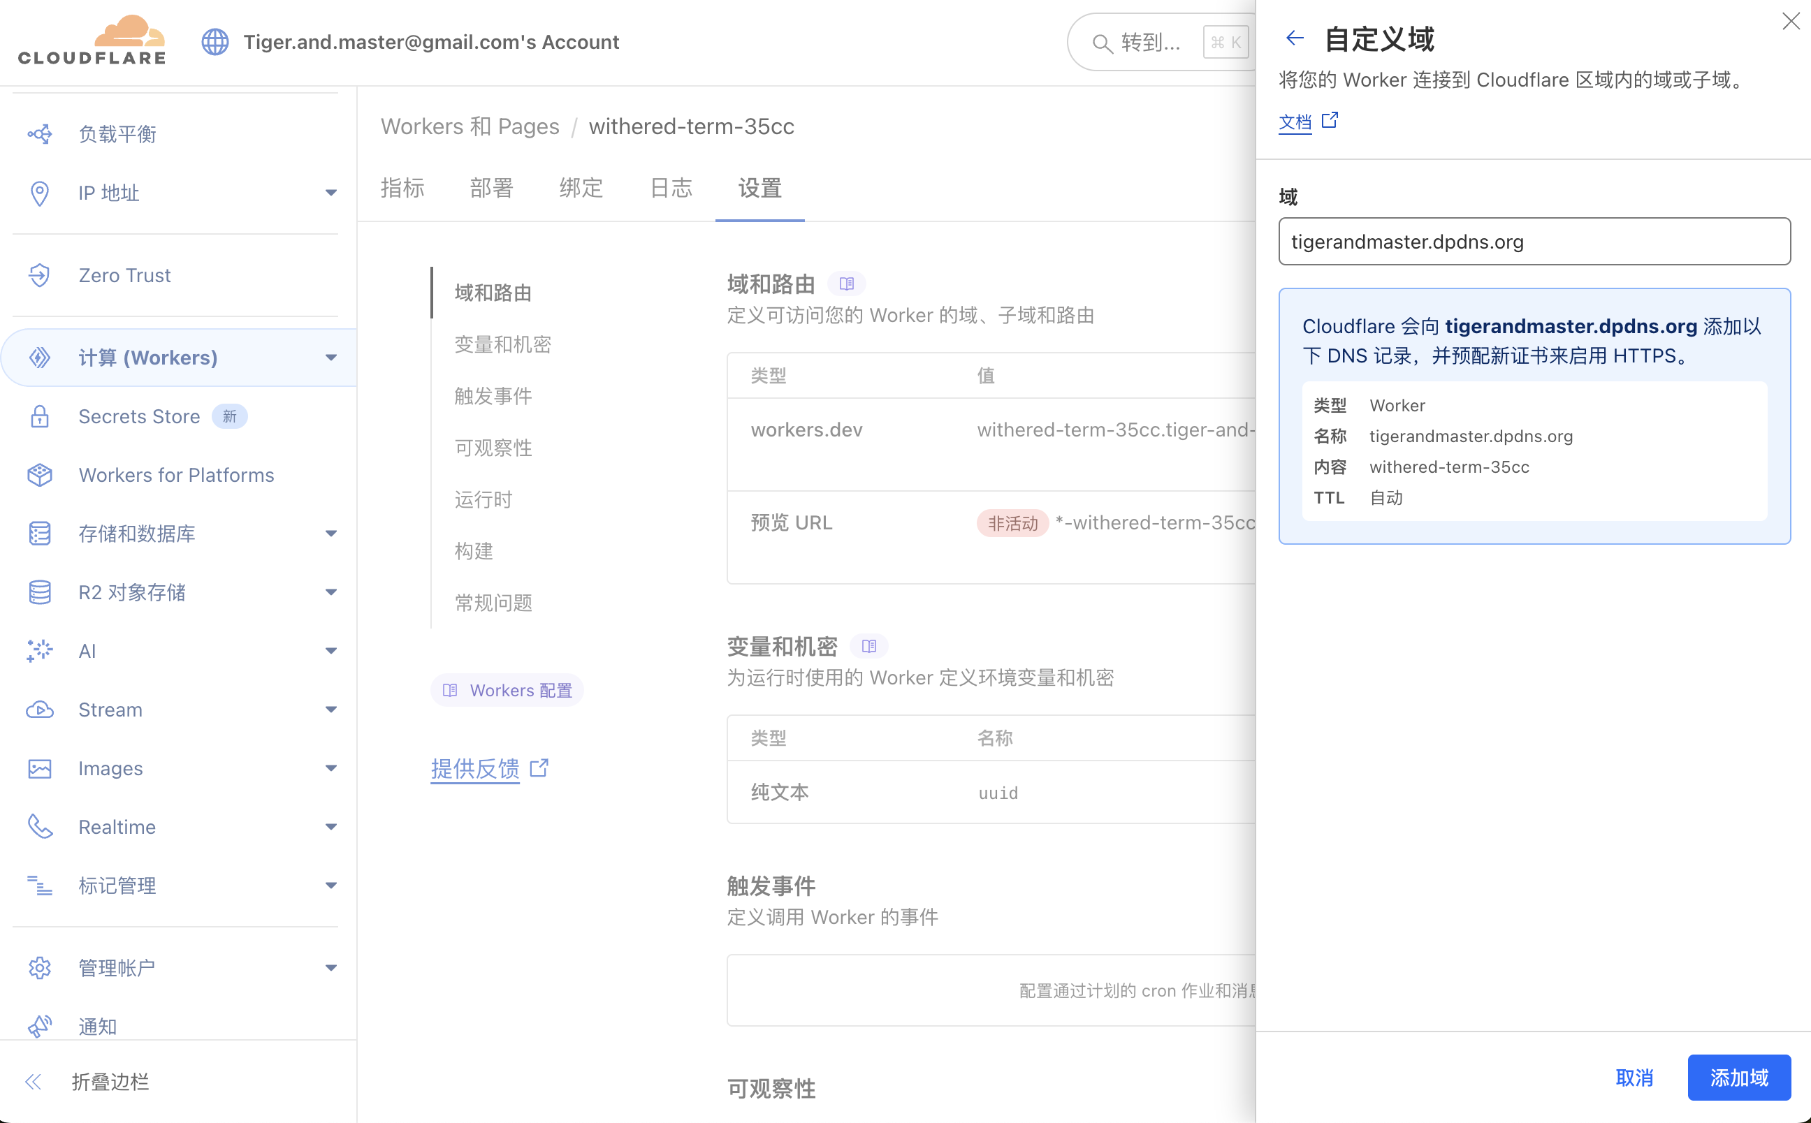
Task: Click the Secrets Store lock icon
Action: coord(39,416)
